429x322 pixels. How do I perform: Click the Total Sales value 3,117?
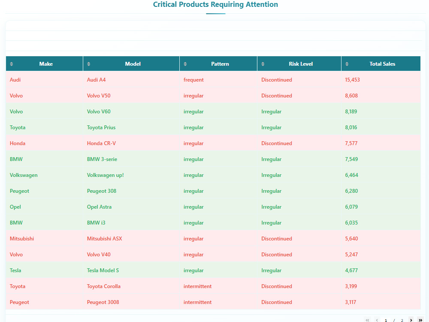point(350,302)
